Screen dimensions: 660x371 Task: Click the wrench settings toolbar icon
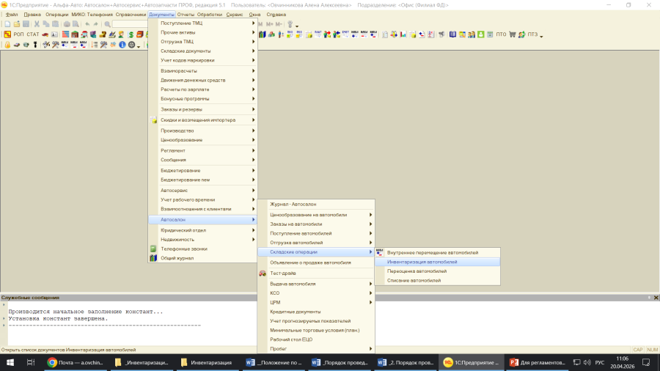pyautogui.click(x=290, y=24)
